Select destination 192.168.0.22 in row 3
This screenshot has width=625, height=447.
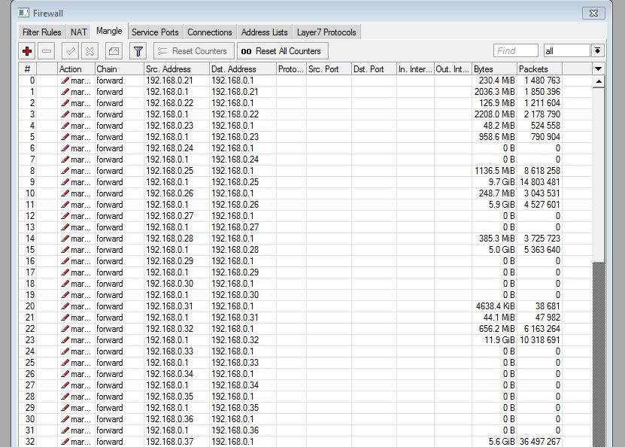point(235,114)
